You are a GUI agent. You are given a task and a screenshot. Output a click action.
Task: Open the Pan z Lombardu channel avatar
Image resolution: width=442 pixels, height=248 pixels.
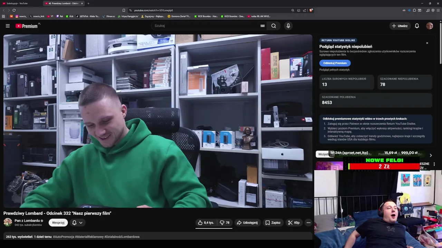coord(8,223)
